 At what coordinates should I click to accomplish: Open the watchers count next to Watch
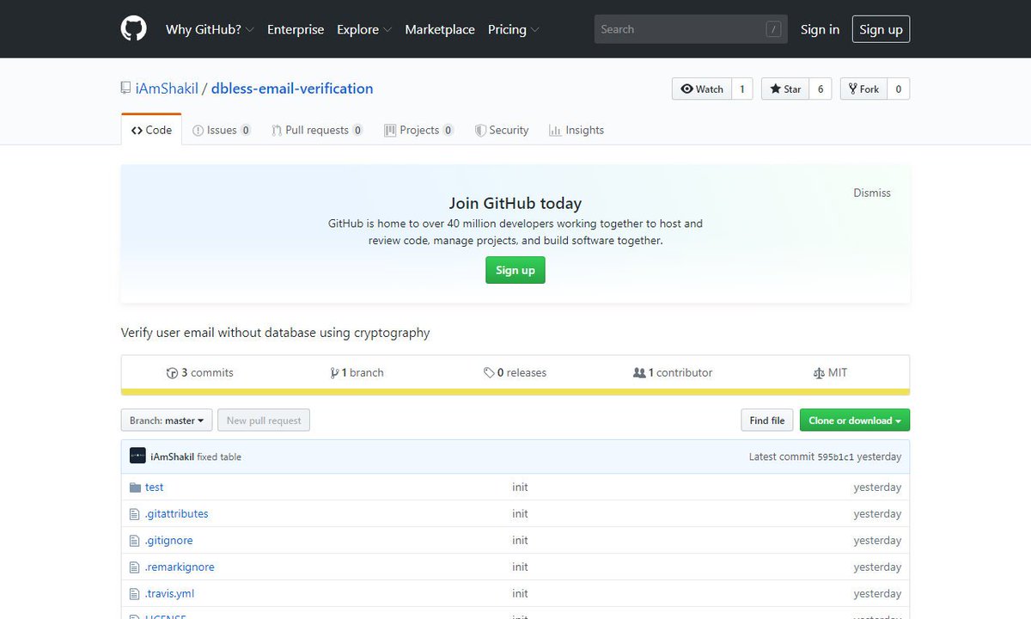[x=742, y=89]
